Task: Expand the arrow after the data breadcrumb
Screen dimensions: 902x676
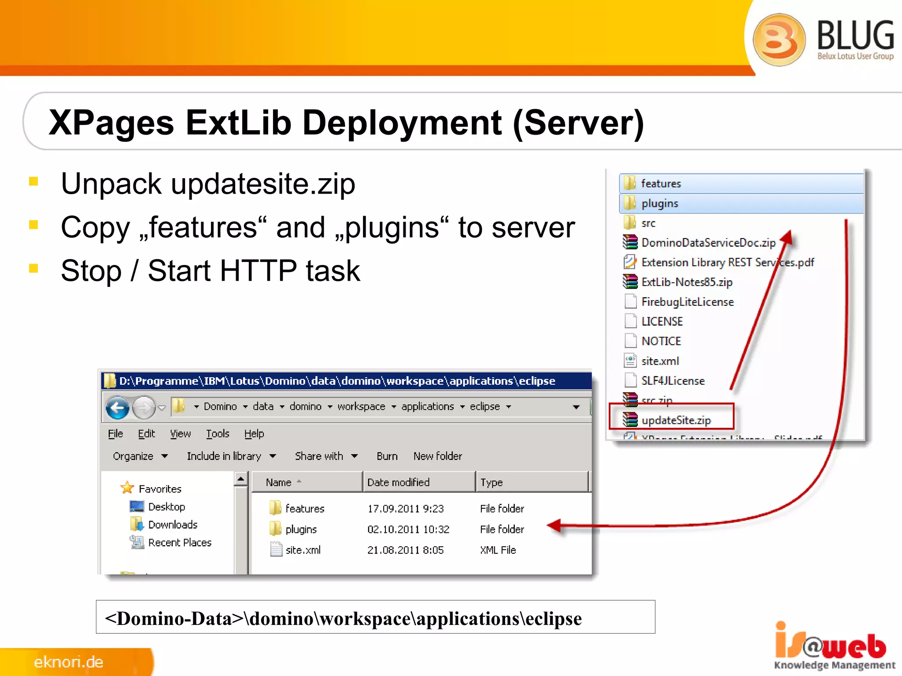Action: point(282,407)
